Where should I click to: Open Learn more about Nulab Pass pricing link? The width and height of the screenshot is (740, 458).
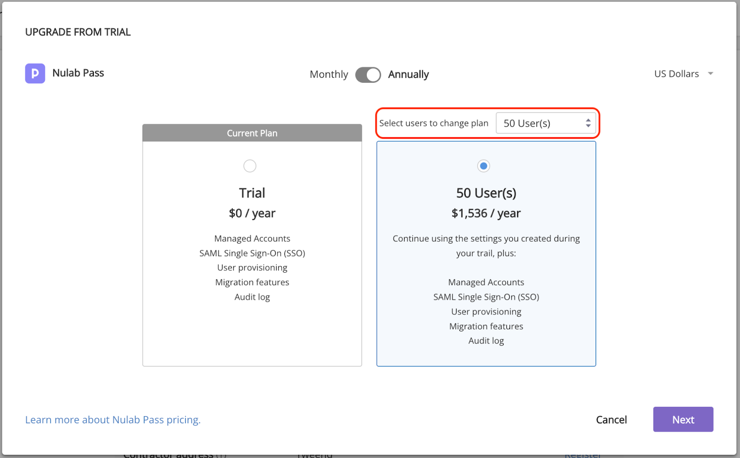[x=113, y=420]
